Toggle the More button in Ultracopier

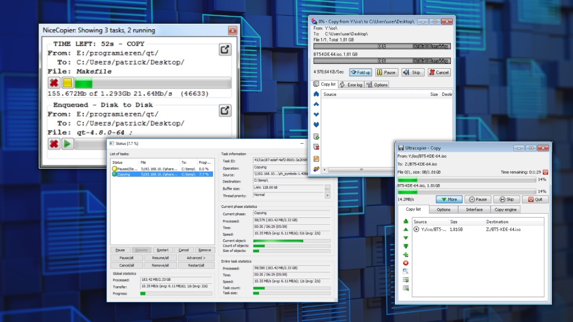(x=449, y=199)
